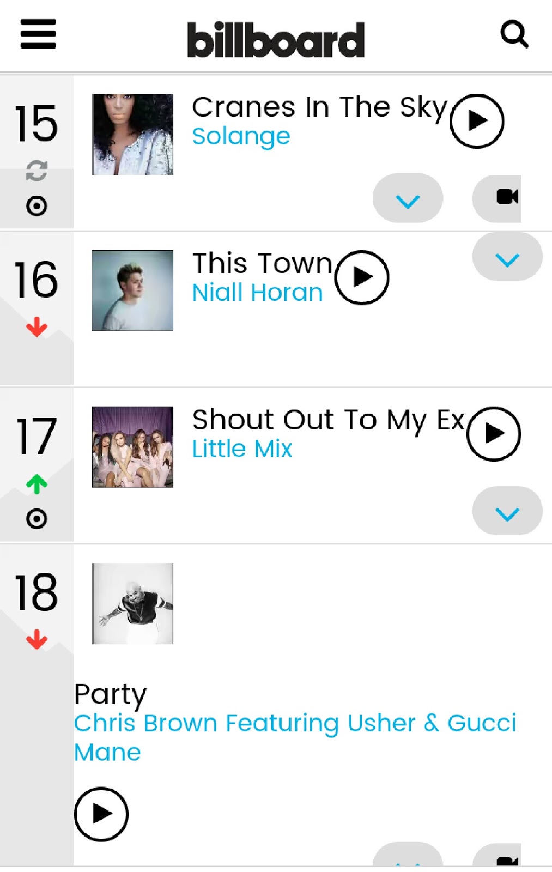
Task: Open artist page for Solange
Action: 241,136
